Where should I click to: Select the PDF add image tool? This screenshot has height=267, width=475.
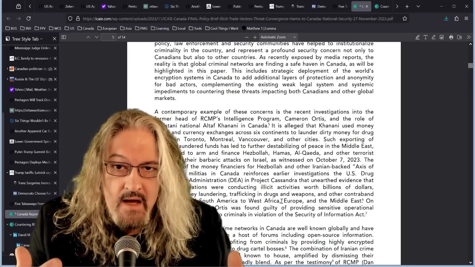tap(442, 37)
